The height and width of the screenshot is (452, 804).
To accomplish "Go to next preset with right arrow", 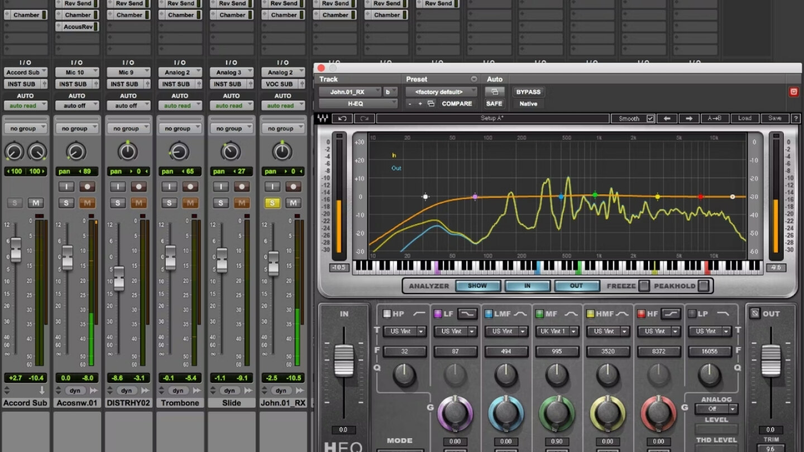I will tap(689, 118).
